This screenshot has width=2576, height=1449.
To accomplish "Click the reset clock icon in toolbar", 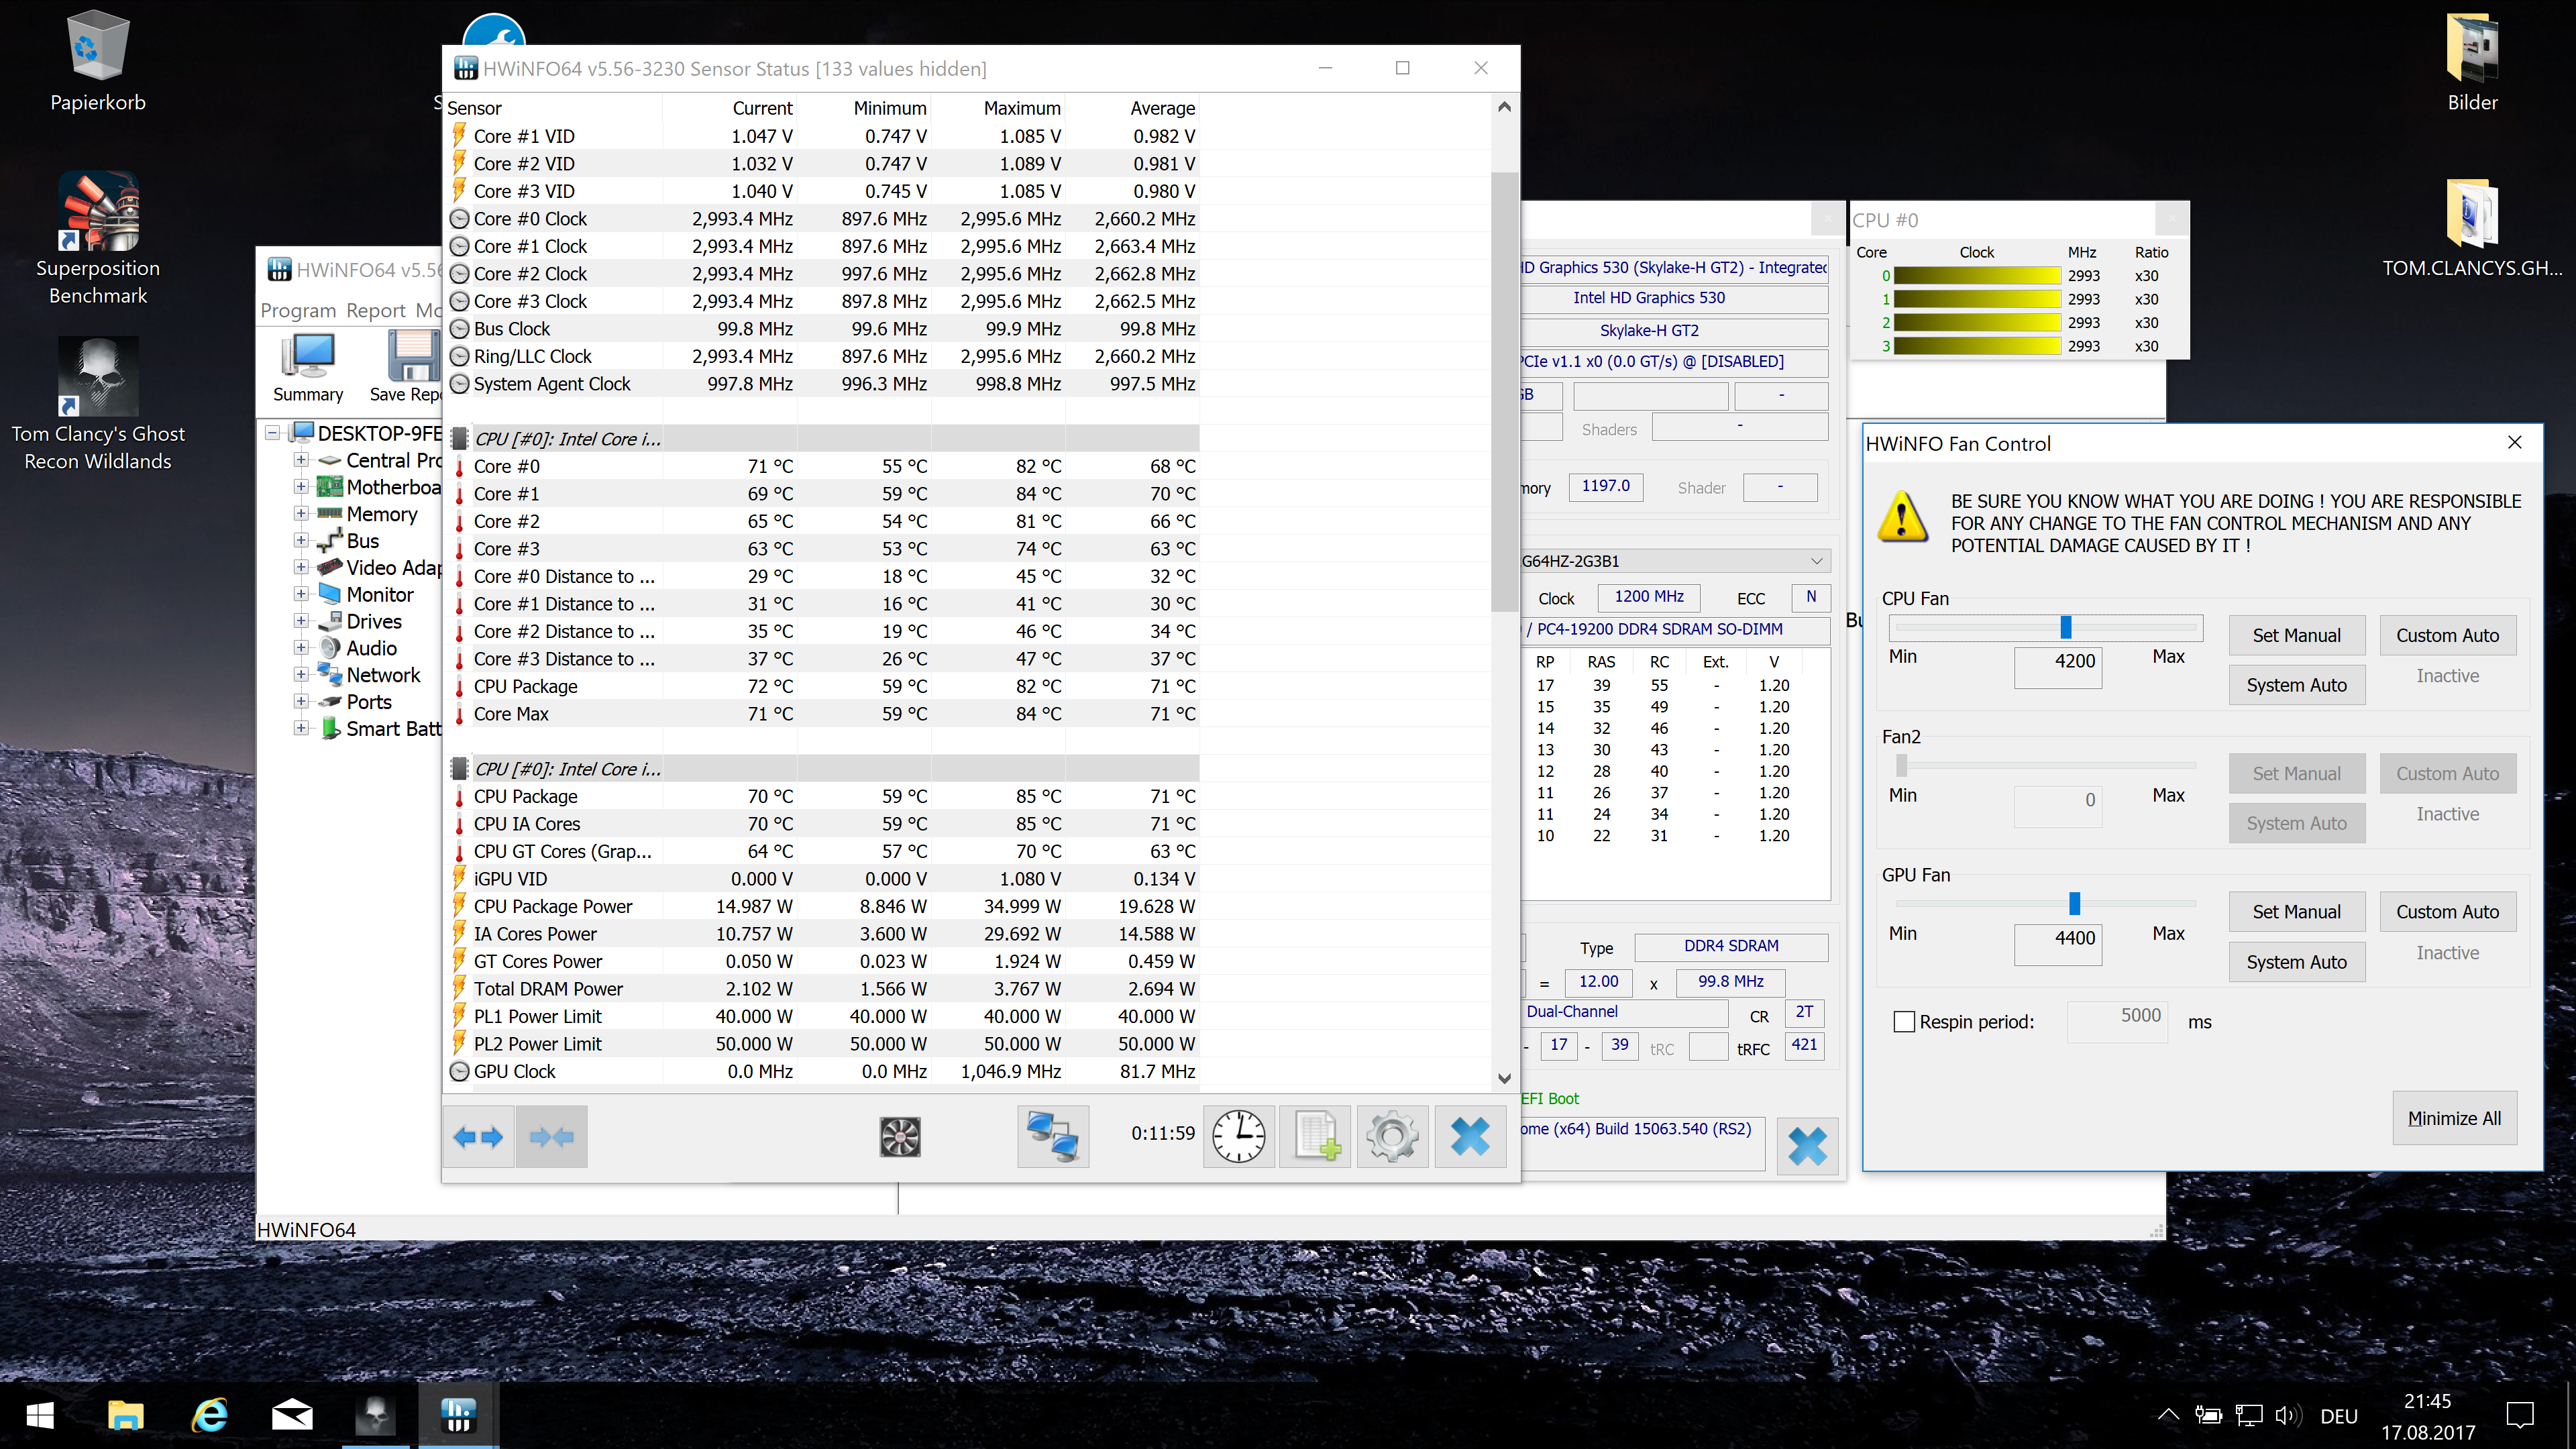I will (x=1239, y=1136).
